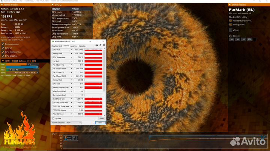Click the OSI bgcolor black color swatch
The image size is (270, 151).
[x=255, y=40]
